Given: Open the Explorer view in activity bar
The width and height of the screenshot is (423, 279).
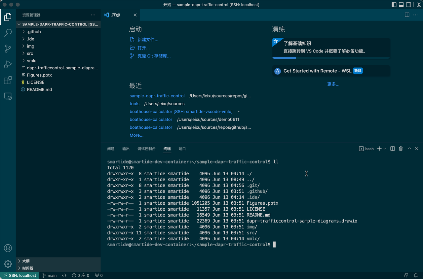Looking at the screenshot, I should (x=8, y=17).
